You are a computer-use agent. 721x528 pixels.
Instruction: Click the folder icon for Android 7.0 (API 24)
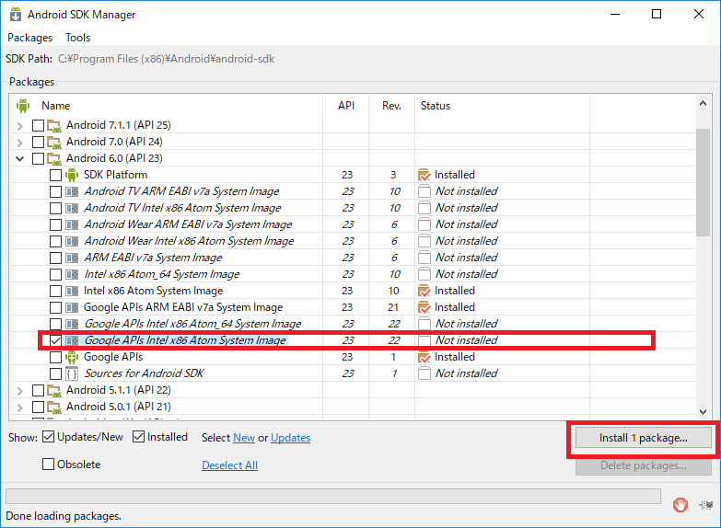(x=54, y=142)
